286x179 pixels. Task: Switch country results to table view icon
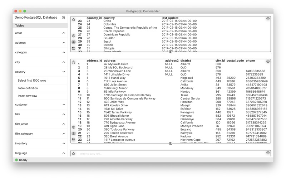[x=74, y=42]
